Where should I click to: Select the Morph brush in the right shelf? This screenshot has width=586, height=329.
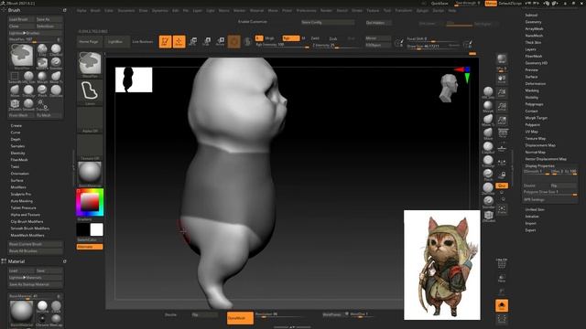pyautogui.click(x=488, y=106)
